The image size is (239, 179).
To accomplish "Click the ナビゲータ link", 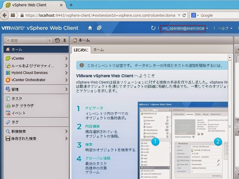I will click(94, 108).
